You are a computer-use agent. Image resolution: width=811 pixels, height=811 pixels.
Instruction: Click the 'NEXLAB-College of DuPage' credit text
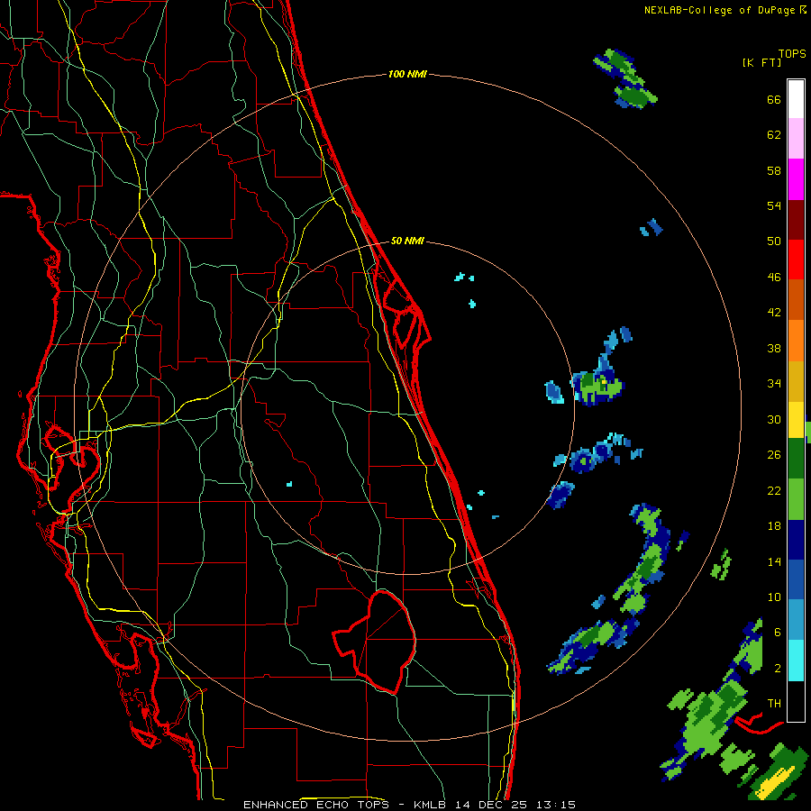click(x=719, y=10)
